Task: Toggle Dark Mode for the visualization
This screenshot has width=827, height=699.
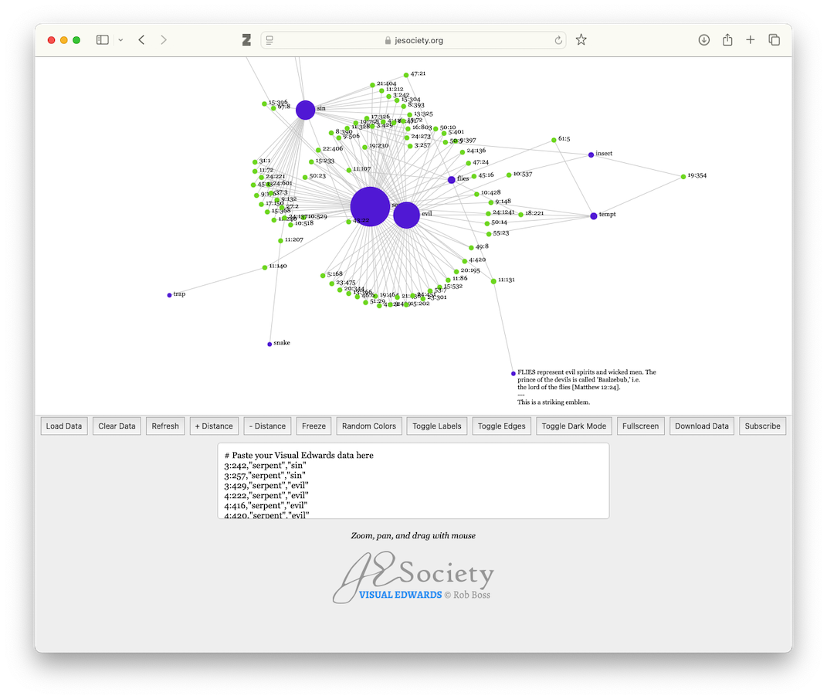Action: [x=574, y=426]
